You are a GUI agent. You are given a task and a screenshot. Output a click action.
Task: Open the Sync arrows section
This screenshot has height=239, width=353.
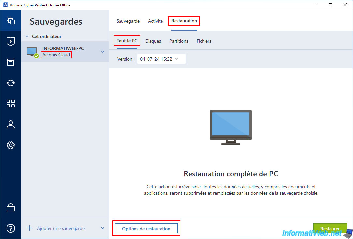point(10,83)
